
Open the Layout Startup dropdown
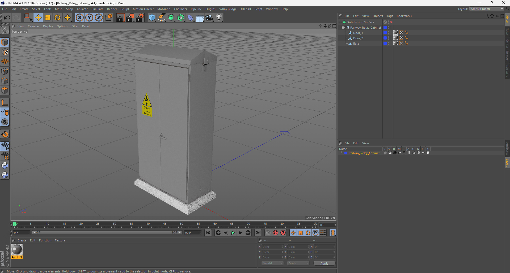point(487,9)
